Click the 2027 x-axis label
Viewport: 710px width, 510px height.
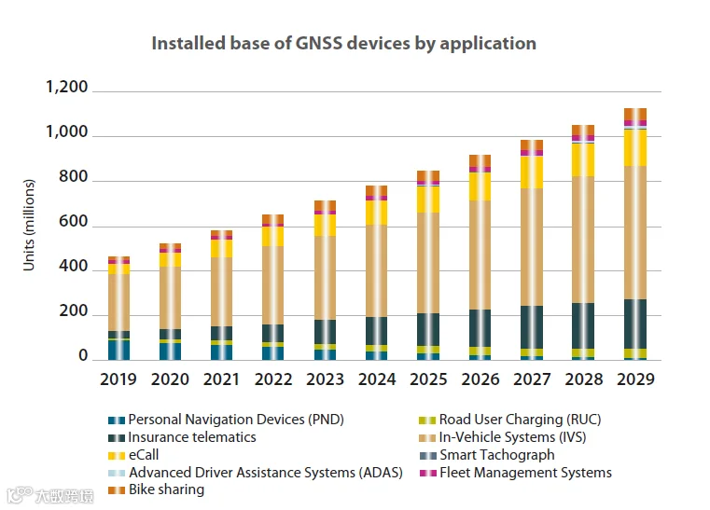click(532, 379)
